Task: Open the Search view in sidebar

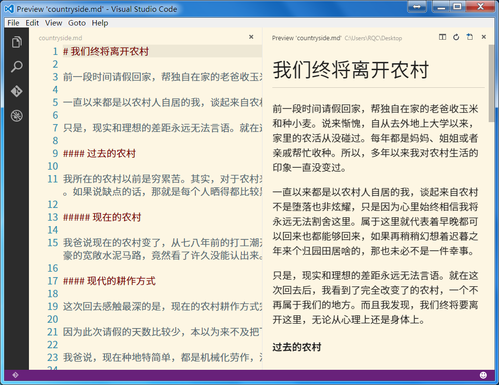Action: (x=17, y=67)
